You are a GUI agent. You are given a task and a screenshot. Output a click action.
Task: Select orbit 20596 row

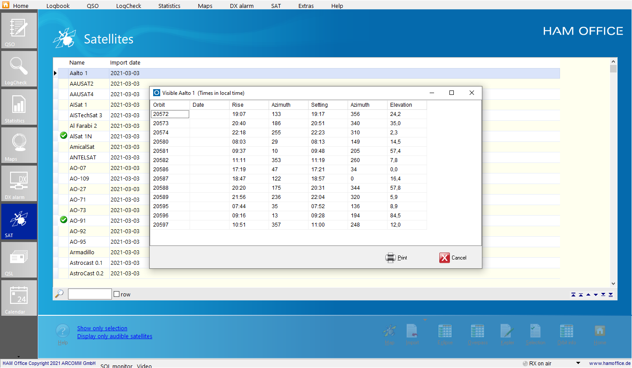pos(288,216)
